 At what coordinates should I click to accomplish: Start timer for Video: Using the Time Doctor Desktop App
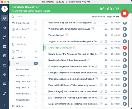coord(125,29)
